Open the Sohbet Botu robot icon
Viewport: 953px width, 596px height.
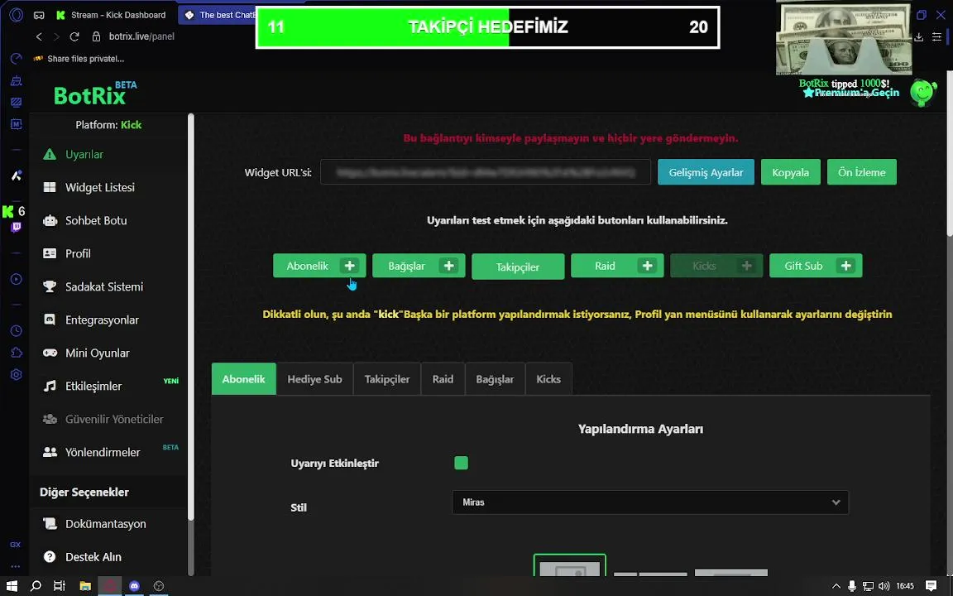50,221
